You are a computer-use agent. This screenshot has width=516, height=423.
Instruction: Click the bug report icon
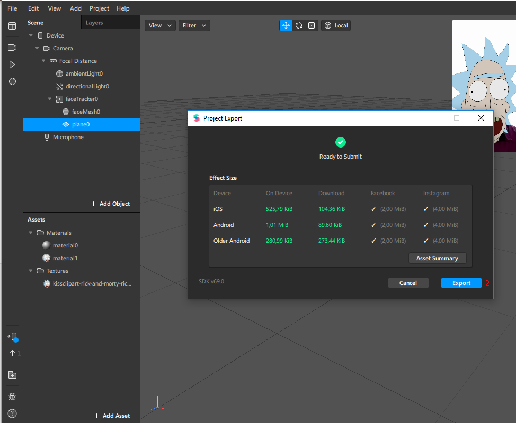[x=12, y=397]
